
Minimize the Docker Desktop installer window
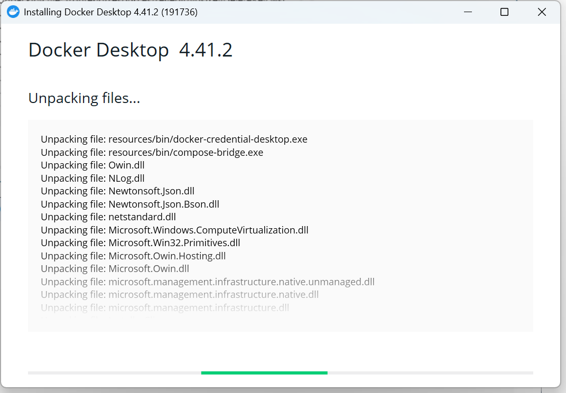(x=468, y=12)
